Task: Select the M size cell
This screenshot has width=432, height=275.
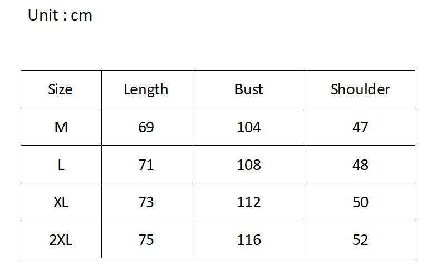Action: (x=61, y=127)
